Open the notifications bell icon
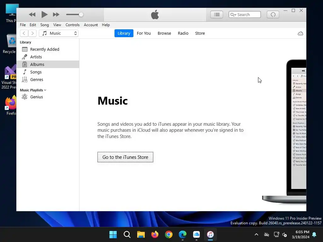Screen dimensions: 323x242 pyautogui.click(x=314, y=234)
